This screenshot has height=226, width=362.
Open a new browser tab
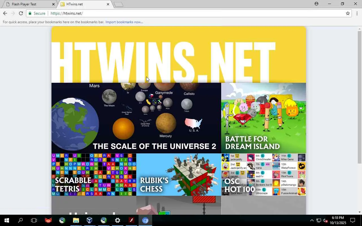click(x=118, y=4)
